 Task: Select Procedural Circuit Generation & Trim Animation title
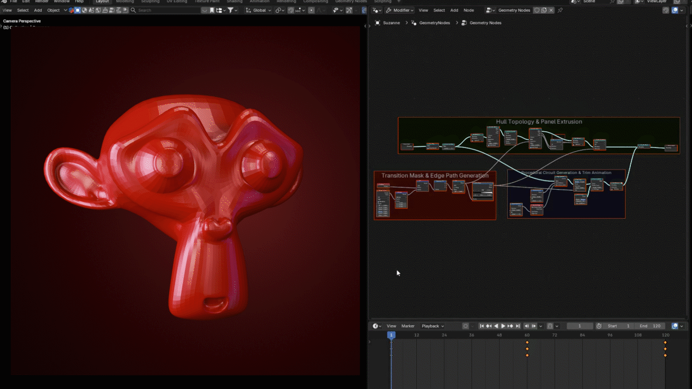tap(566, 173)
